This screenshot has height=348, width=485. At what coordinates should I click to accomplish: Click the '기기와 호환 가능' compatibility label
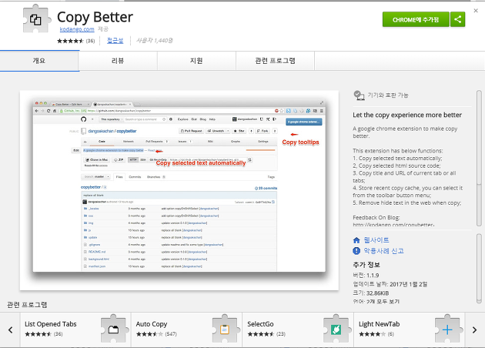tap(388, 95)
